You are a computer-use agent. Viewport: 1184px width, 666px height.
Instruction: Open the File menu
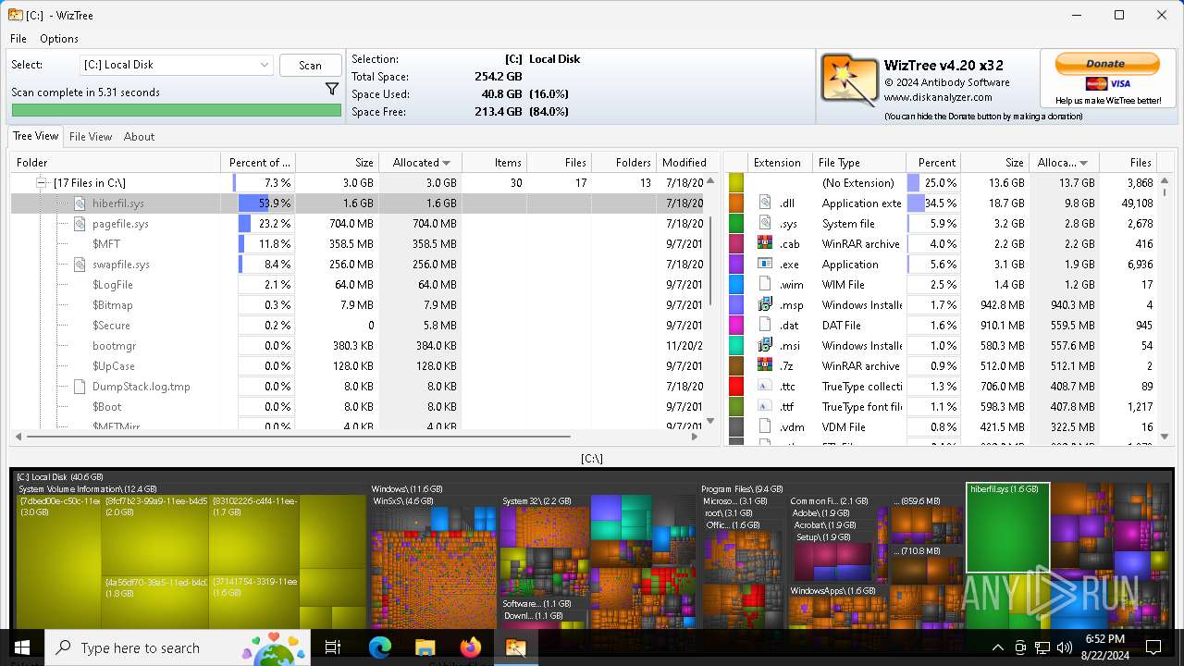18,39
